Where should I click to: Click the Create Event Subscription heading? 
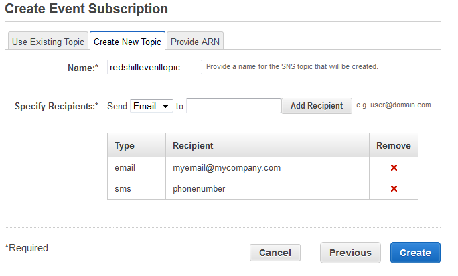click(x=86, y=9)
